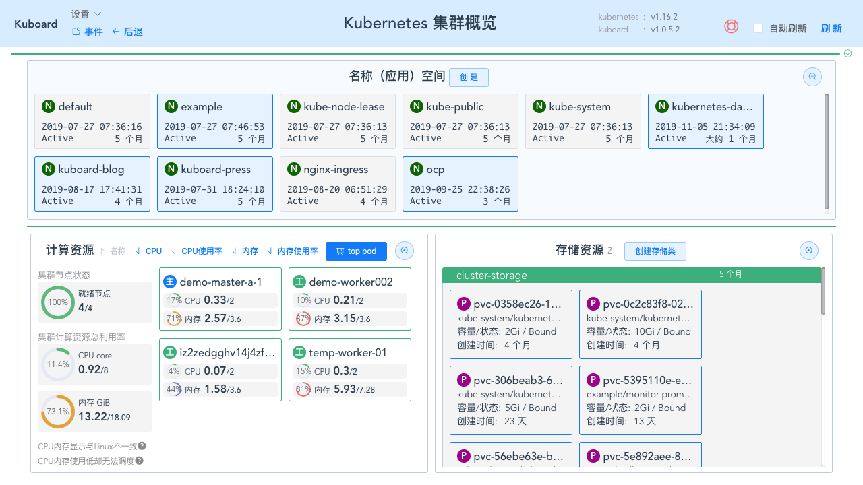Image resolution: width=863 pixels, height=485 pixels.
Task: Enable the 自动刷新 checkbox
Action: click(x=756, y=28)
